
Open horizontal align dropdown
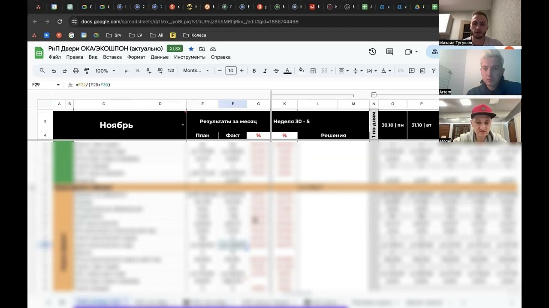344,71
